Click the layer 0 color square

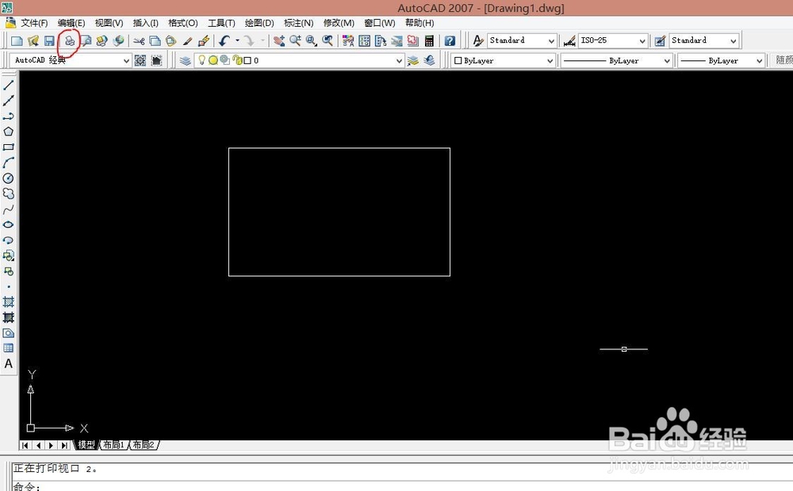[x=247, y=61]
